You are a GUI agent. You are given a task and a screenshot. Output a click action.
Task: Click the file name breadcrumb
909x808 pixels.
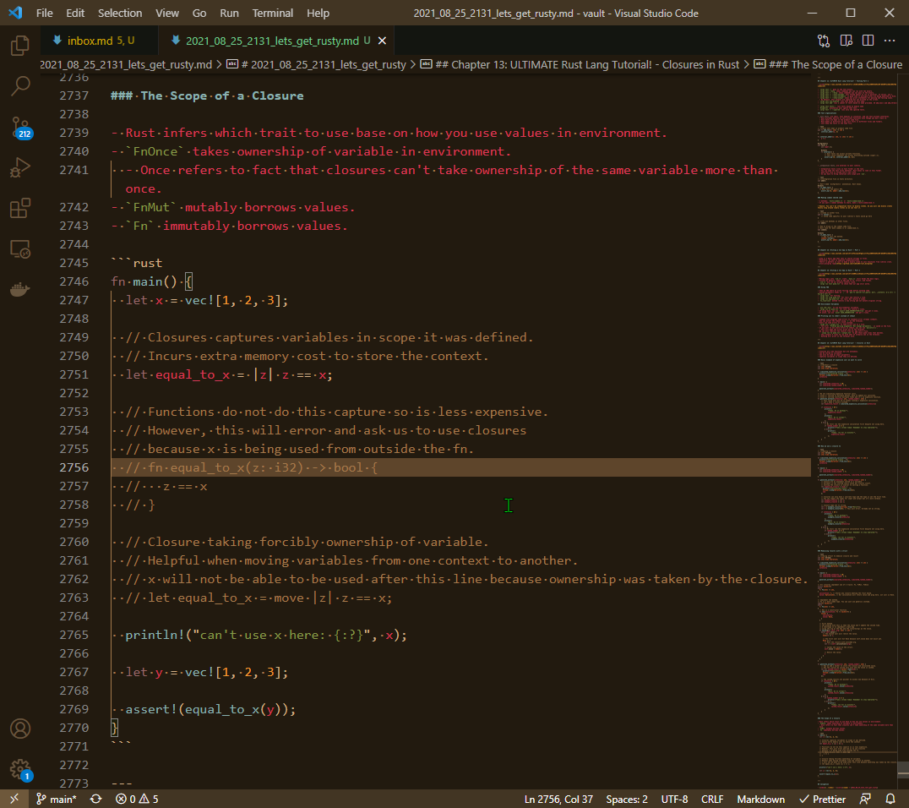[126, 64]
